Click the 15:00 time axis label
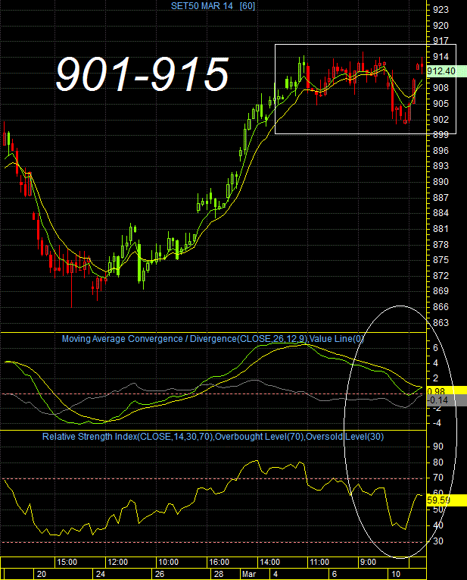This screenshot has height=580, width=467. pyautogui.click(x=67, y=563)
